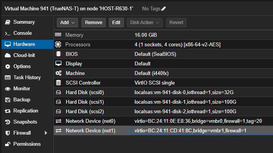
Task: Select the Memory 16.00 GiB value
Action: (146, 35)
